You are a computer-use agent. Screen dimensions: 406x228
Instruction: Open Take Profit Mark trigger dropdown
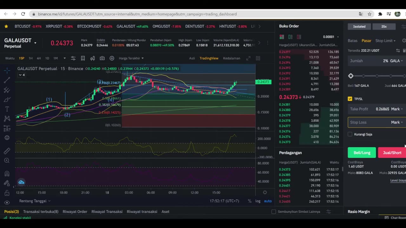(397, 109)
